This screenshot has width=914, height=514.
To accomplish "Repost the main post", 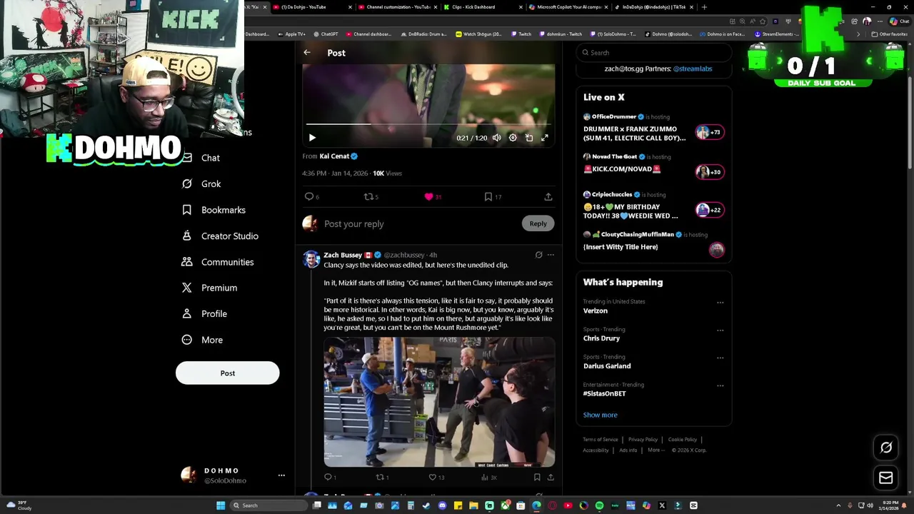I will click(369, 196).
